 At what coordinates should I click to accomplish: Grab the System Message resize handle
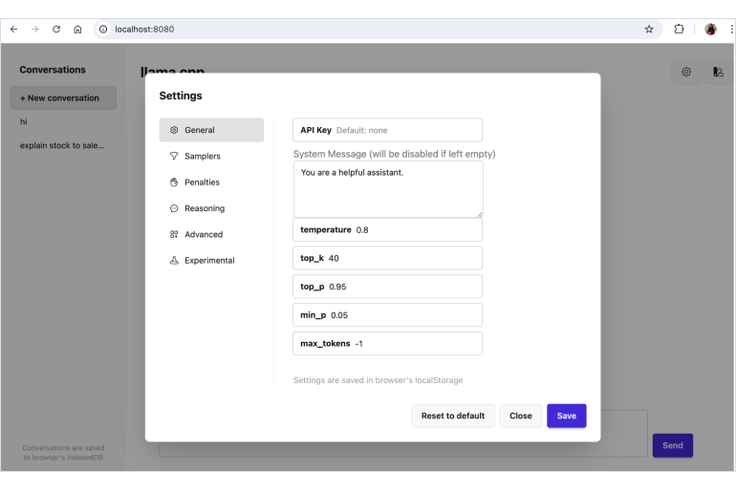(x=480, y=215)
